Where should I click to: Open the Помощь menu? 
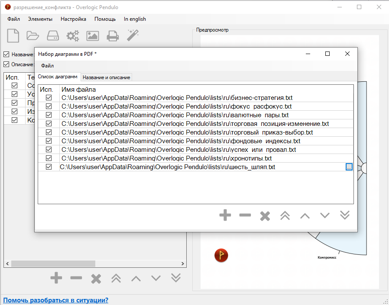click(x=105, y=19)
